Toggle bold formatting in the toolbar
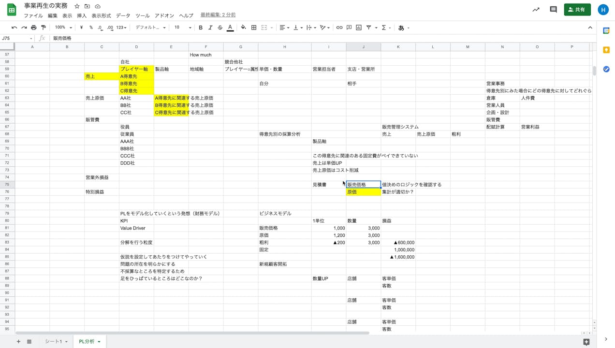615x348 pixels. tap(200, 28)
